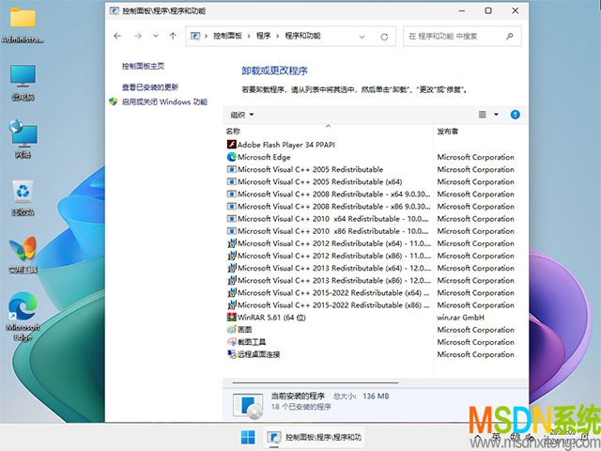This screenshot has width=601, height=451.
Task: Select the Recycle Bin desktop icon
Action: point(23,198)
